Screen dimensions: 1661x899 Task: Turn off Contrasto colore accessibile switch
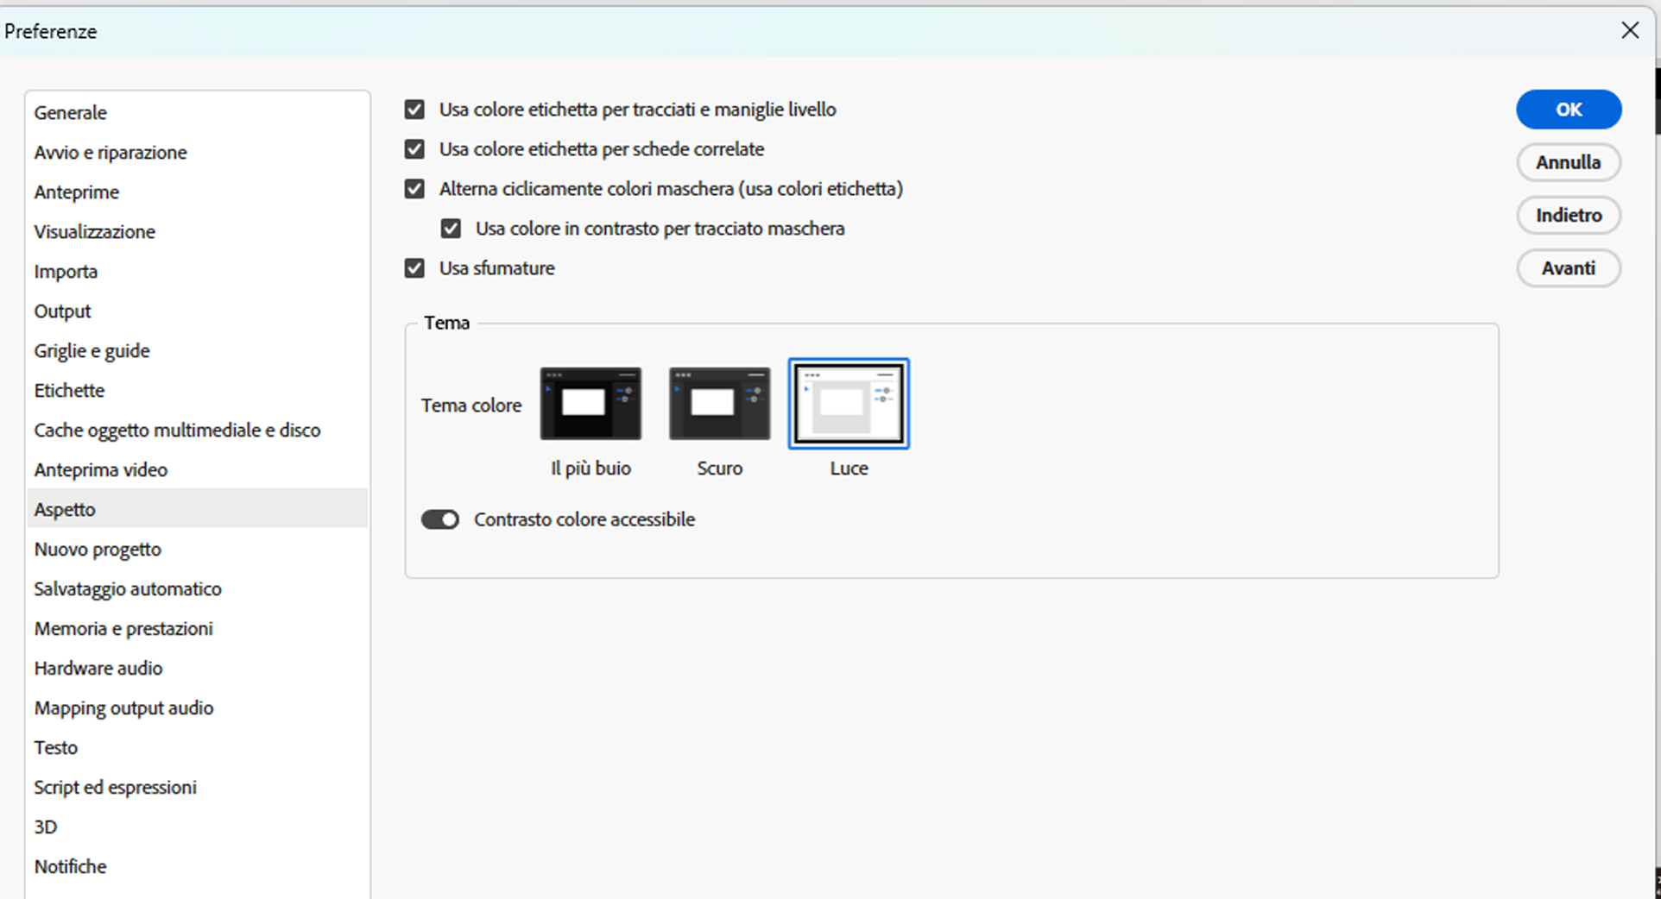[x=440, y=519]
